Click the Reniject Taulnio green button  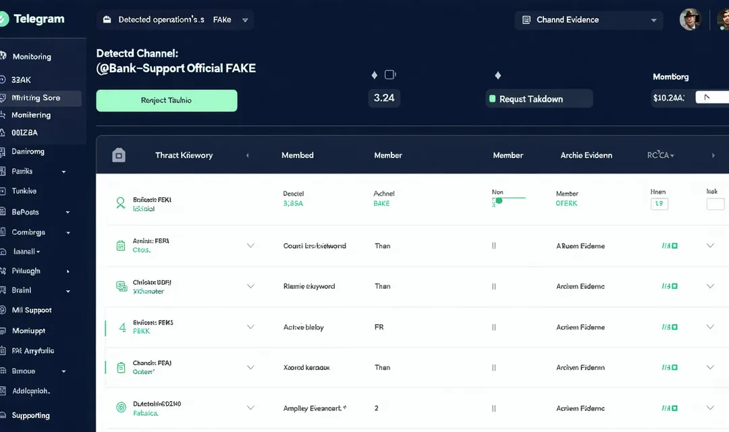click(167, 101)
